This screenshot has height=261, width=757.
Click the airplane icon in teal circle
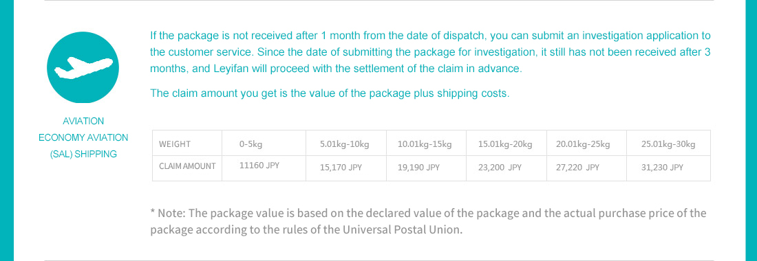pos(83,67)
